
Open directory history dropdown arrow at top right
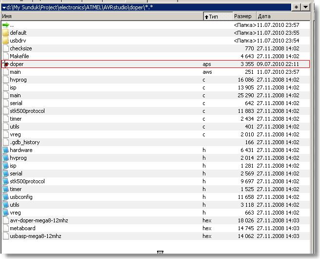[306, 7]
